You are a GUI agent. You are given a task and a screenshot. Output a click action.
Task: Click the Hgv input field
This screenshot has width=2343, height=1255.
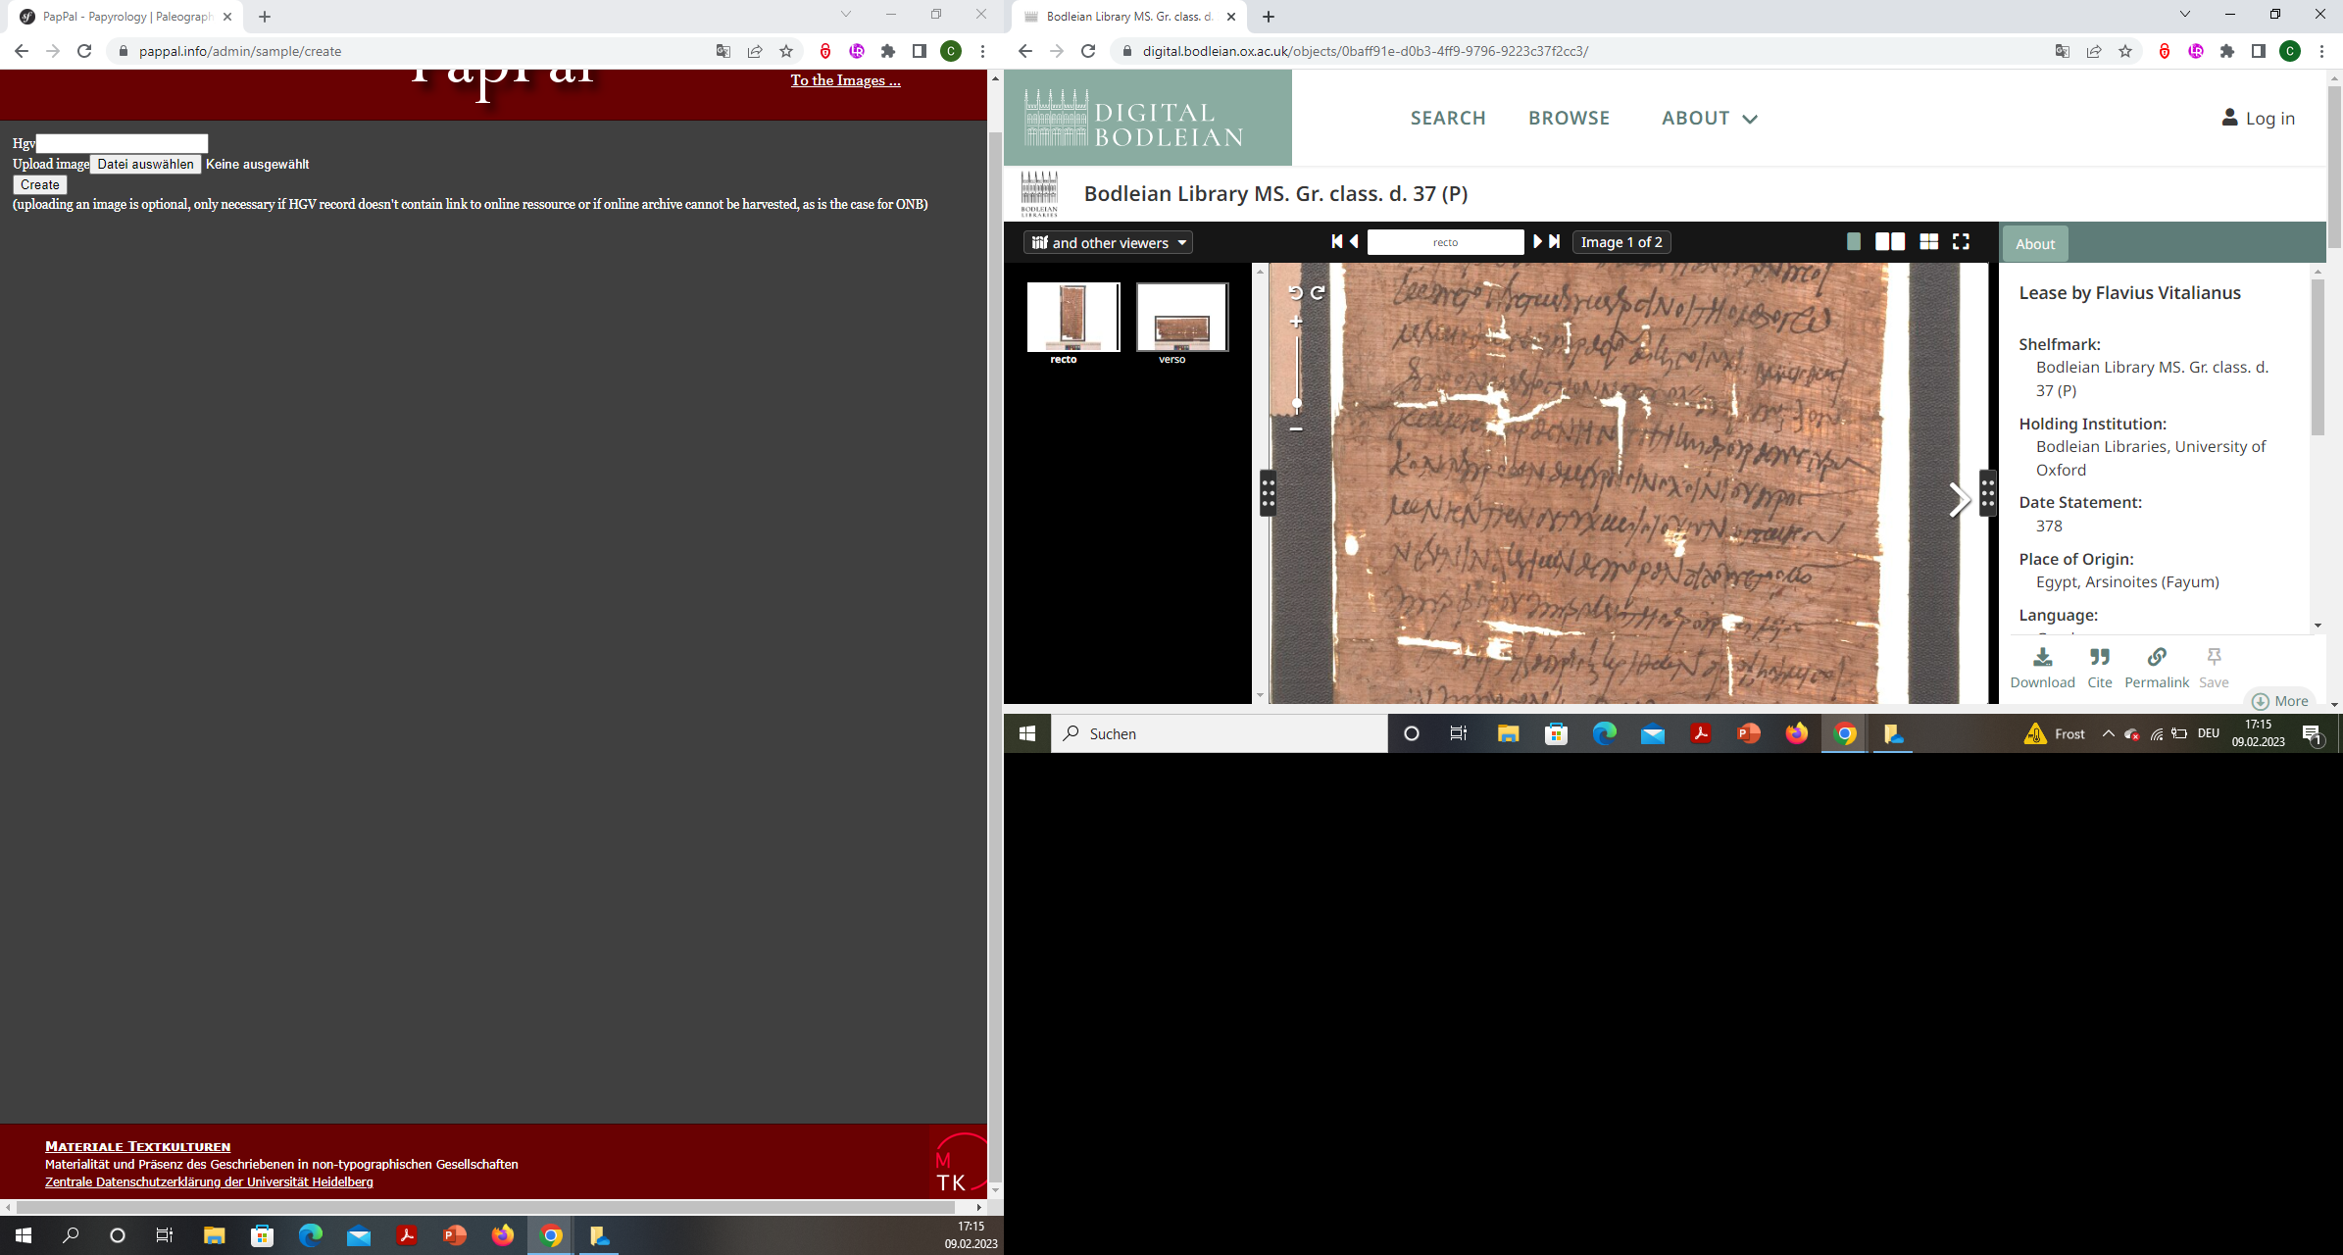click(x=122, y=143)
